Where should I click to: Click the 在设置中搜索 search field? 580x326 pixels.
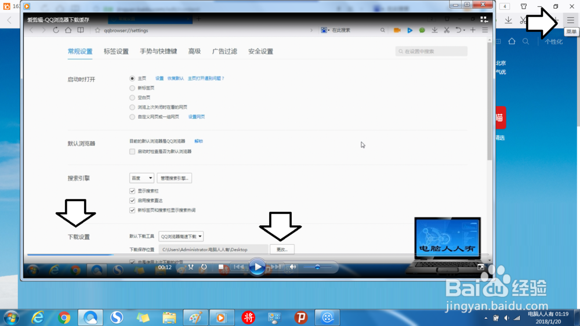coord(432,52)
